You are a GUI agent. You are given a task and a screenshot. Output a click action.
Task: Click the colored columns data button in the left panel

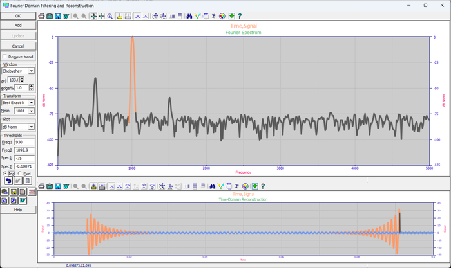click(23, 192)
